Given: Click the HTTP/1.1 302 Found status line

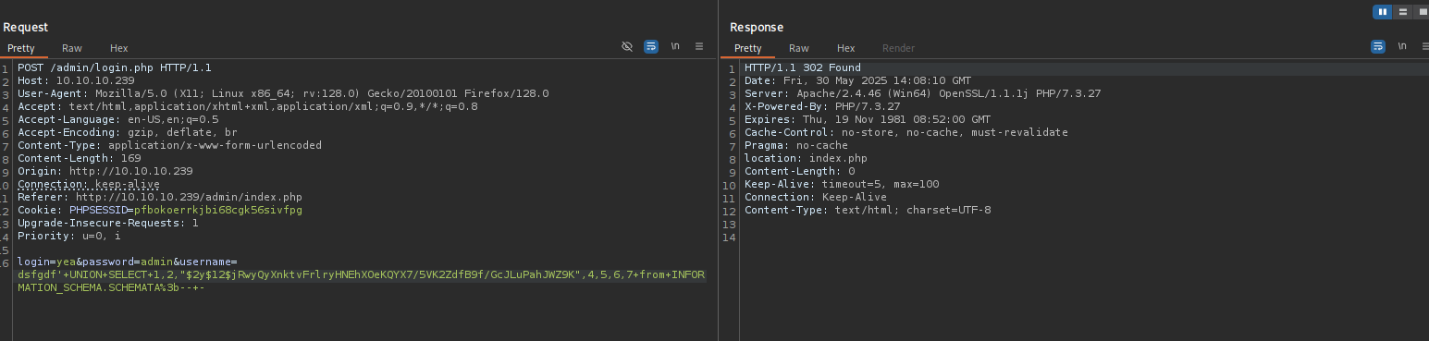Looking at the screenshot, I should click(803, 68).
